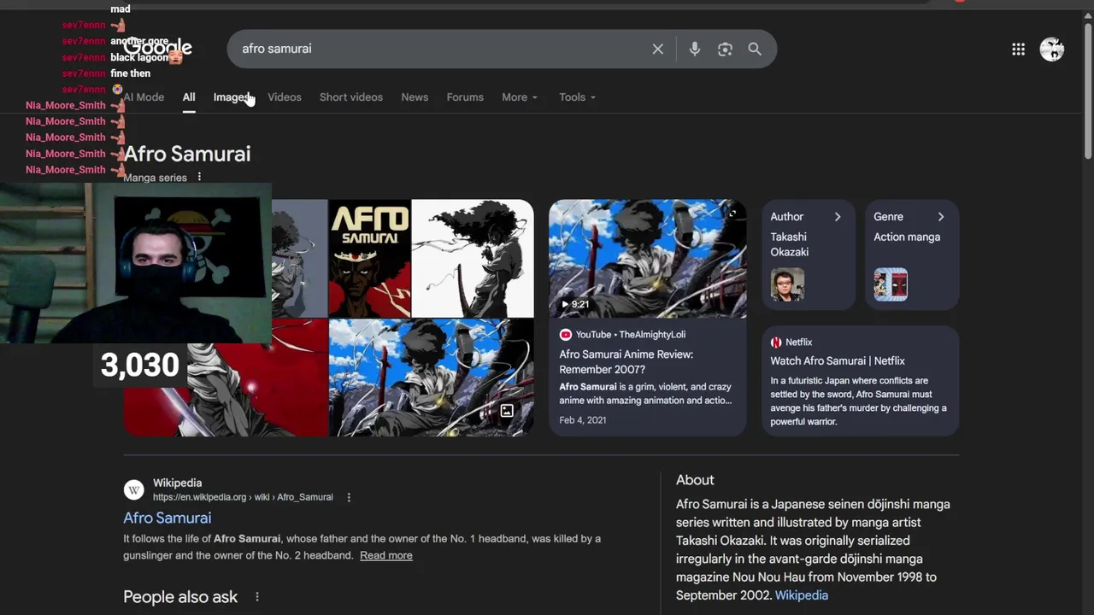Open the Tools dropdown
This screenshot has width=1094, height=615.
[x=577, y=97]
